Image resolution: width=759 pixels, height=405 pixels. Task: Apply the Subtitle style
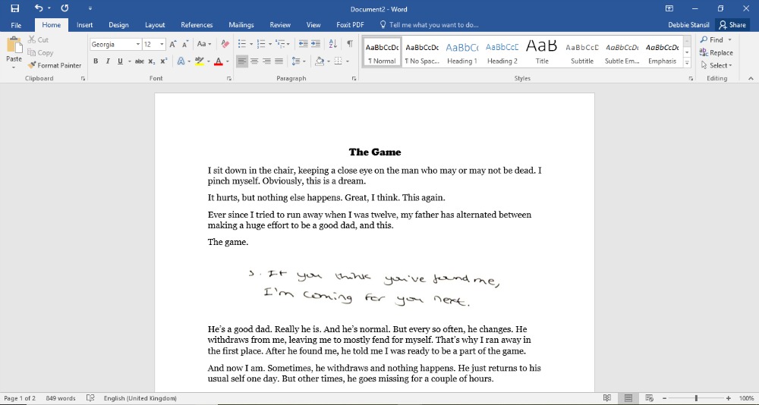point(582,52)
